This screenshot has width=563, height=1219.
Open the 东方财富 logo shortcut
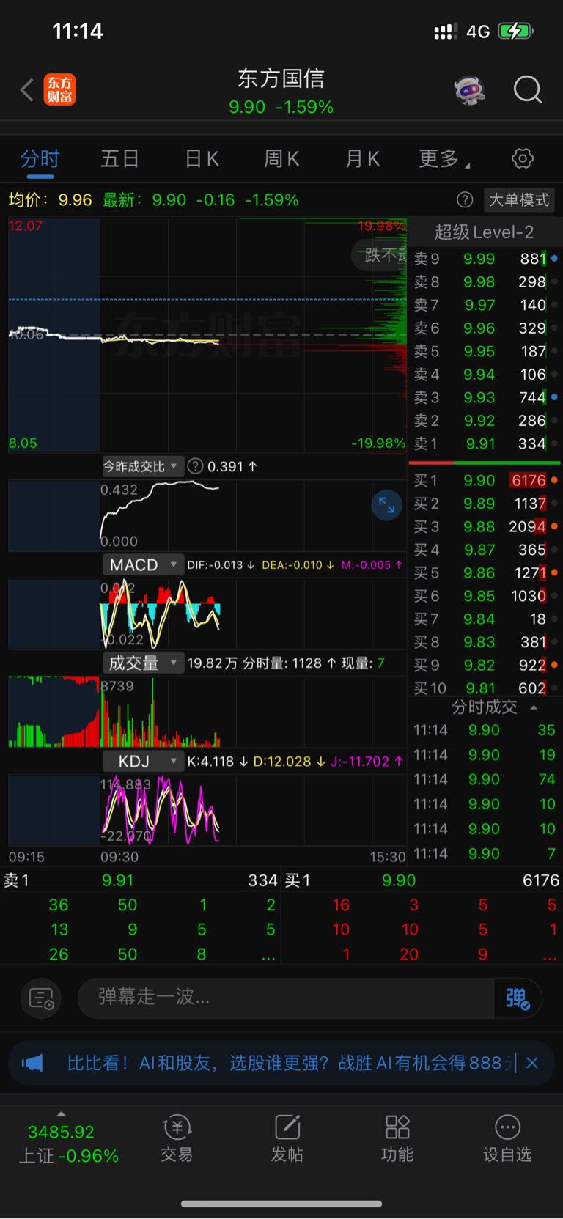[60, 90]
